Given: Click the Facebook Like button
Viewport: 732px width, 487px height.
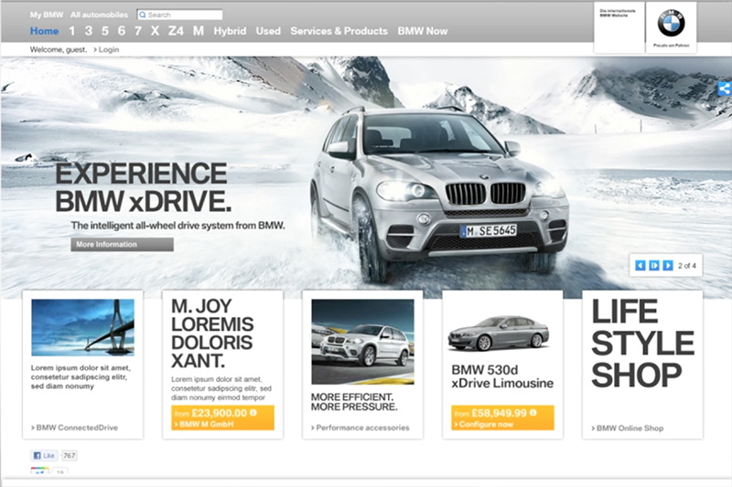Looking at the screenshot, I should 44,455.
